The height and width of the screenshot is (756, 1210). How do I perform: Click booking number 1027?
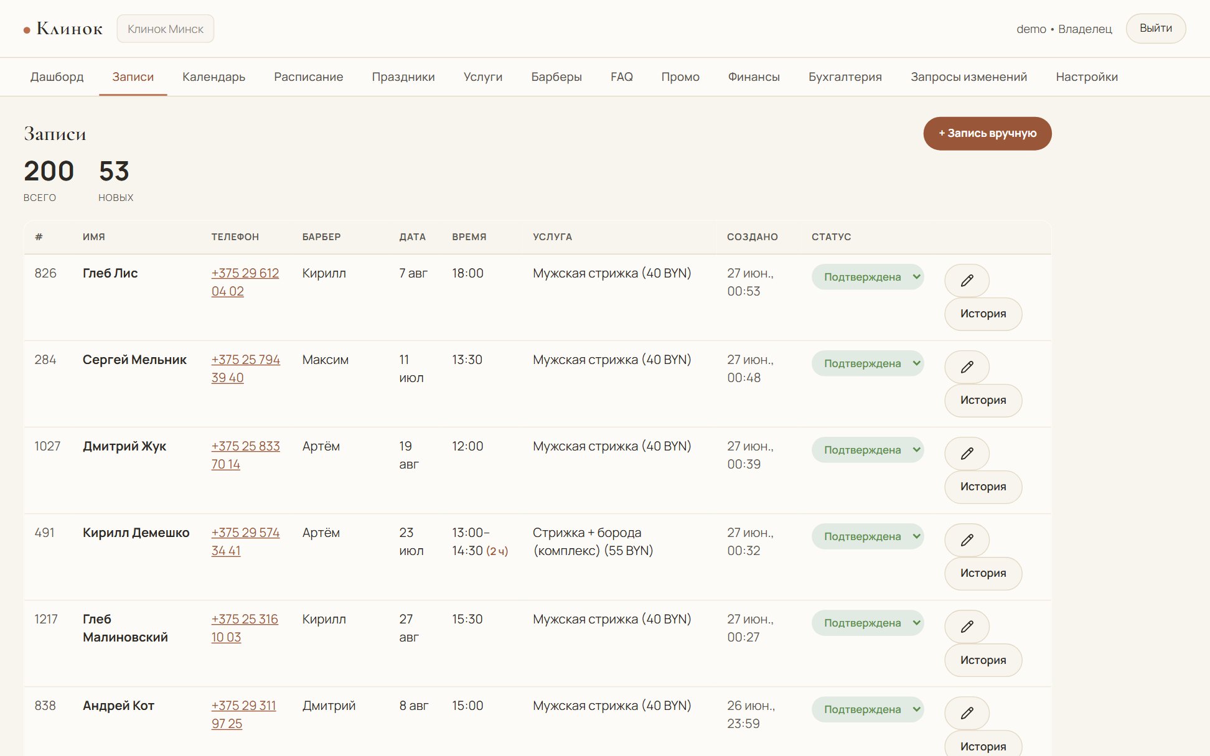[47, 446]
